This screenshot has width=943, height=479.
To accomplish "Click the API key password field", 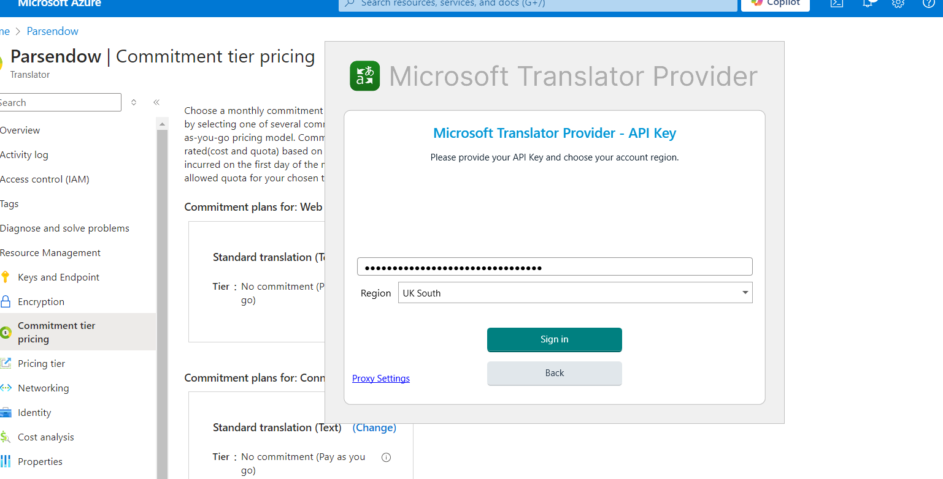I will click(x=555, y=267).
